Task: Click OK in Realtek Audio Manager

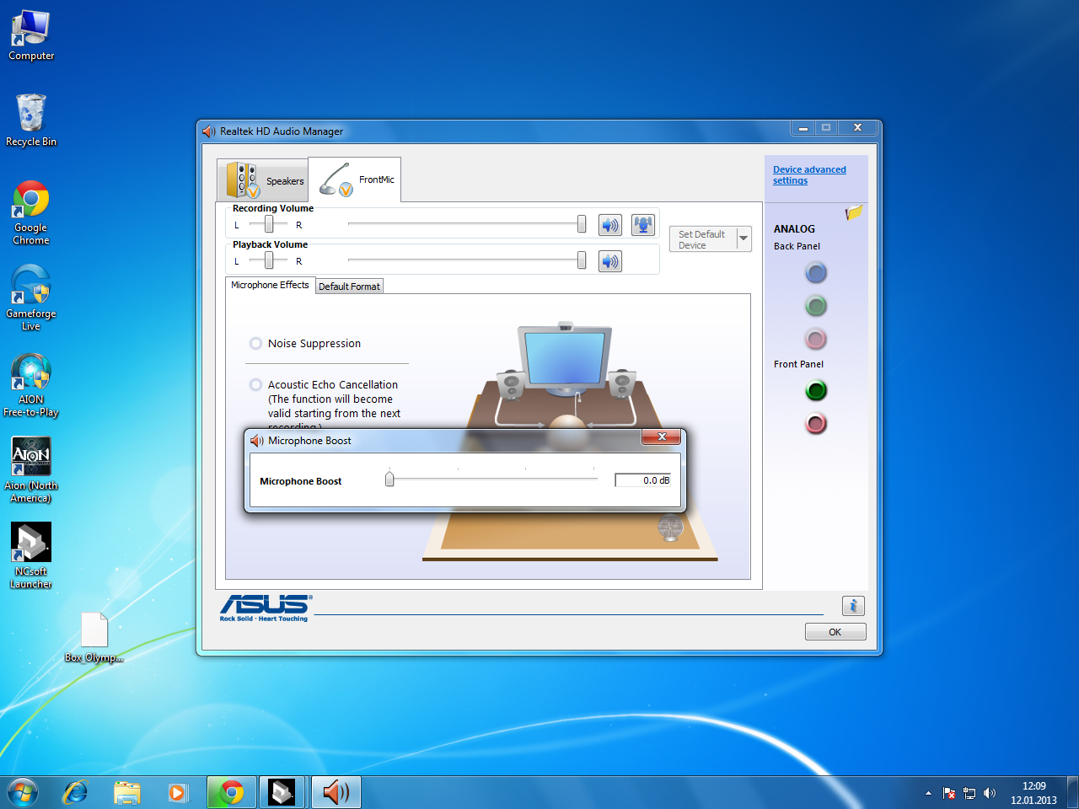Action: (x=835, y=632)
